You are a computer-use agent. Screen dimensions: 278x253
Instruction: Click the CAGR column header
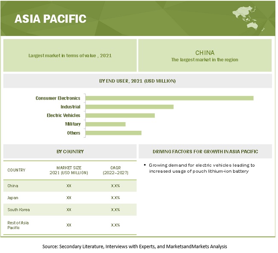coord(115,170)
